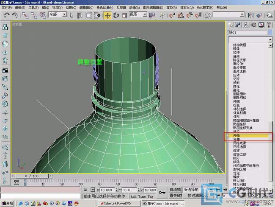Activate the Bind to Space Warp tool
This screenshot has height=207, width=275.
point(42,15)
